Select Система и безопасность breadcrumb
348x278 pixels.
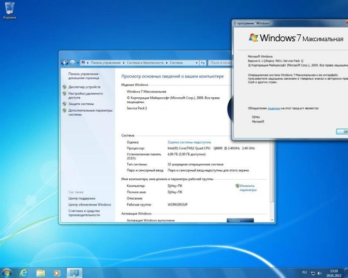[x=145, y=63]
